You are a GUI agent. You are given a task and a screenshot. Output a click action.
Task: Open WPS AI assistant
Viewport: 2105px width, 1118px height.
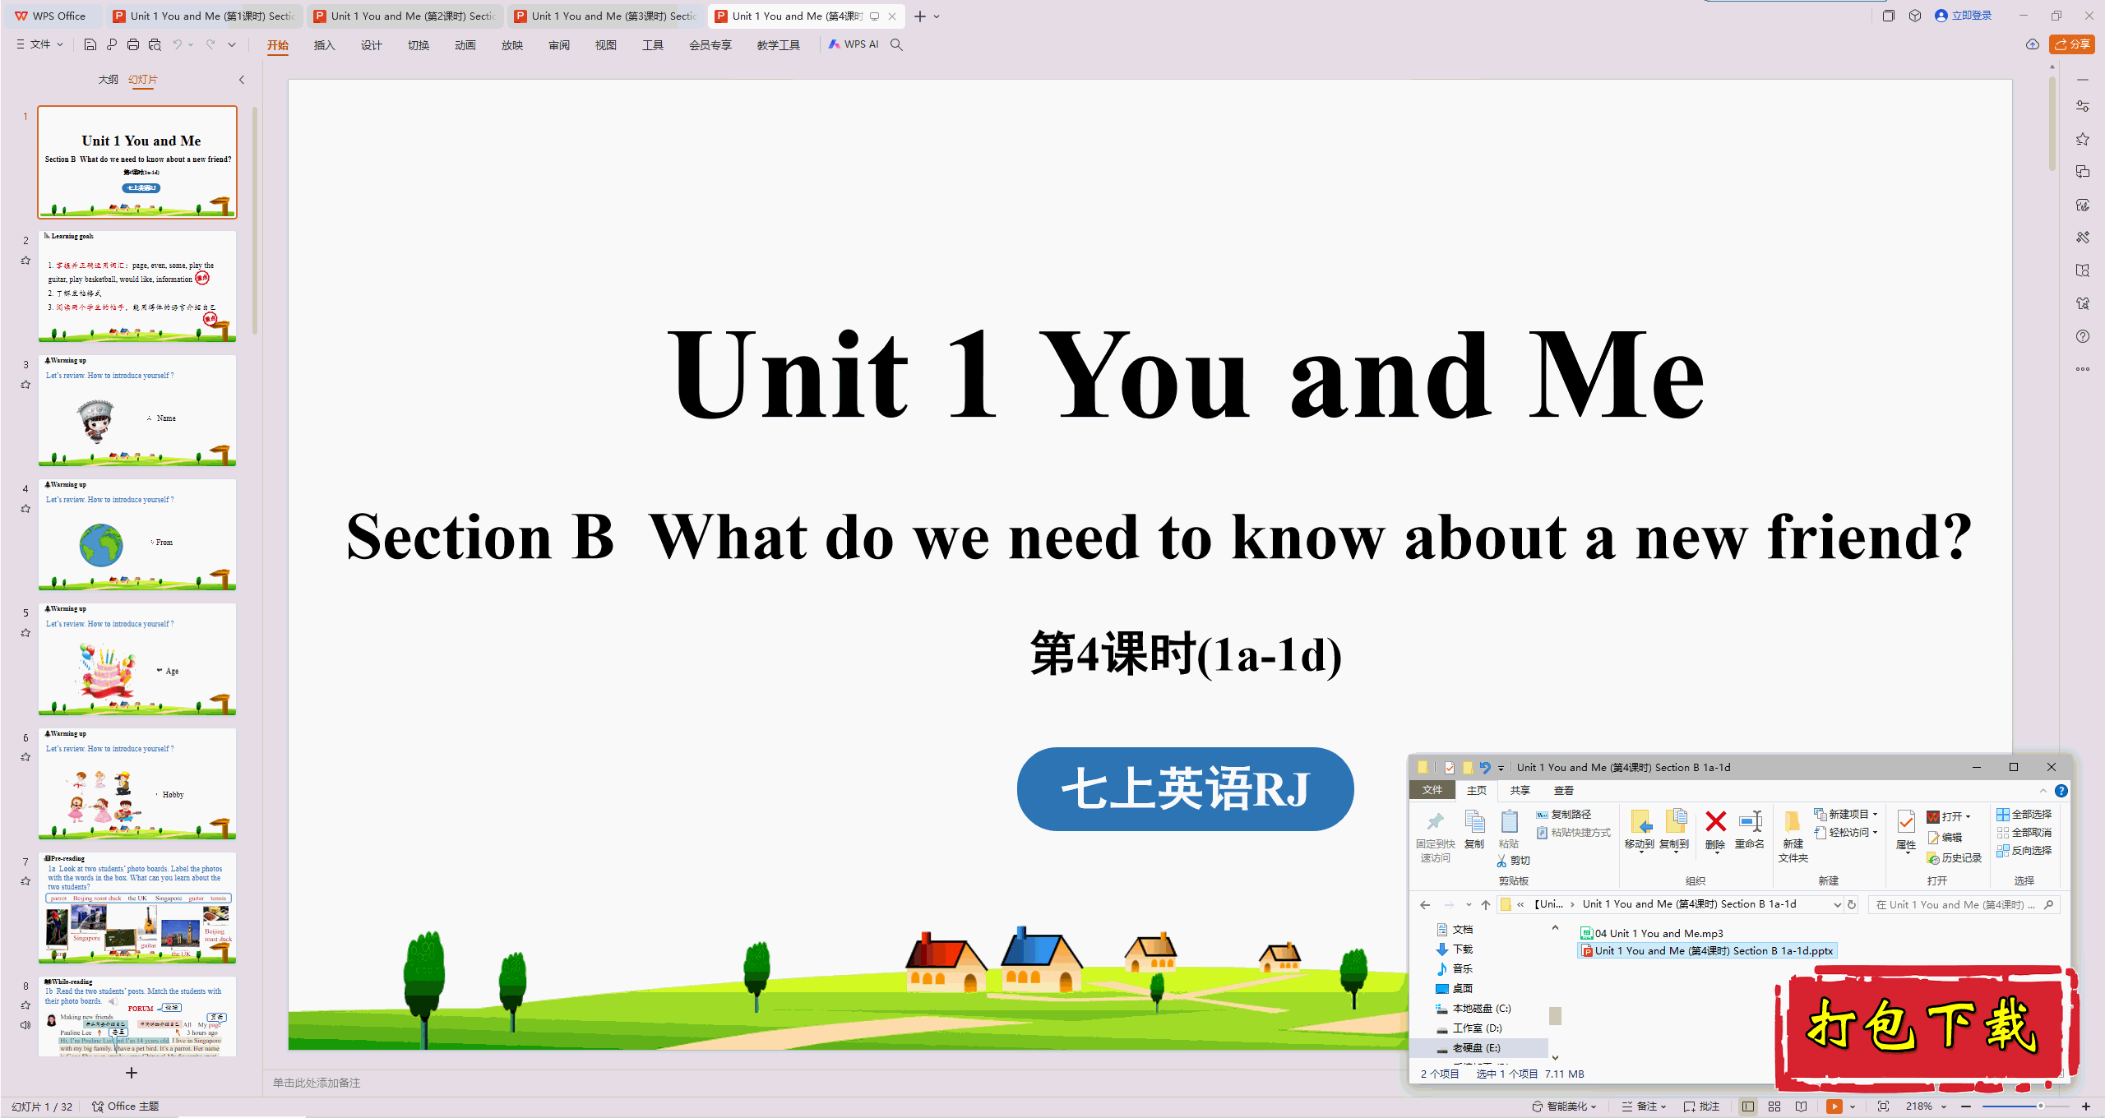854,44
